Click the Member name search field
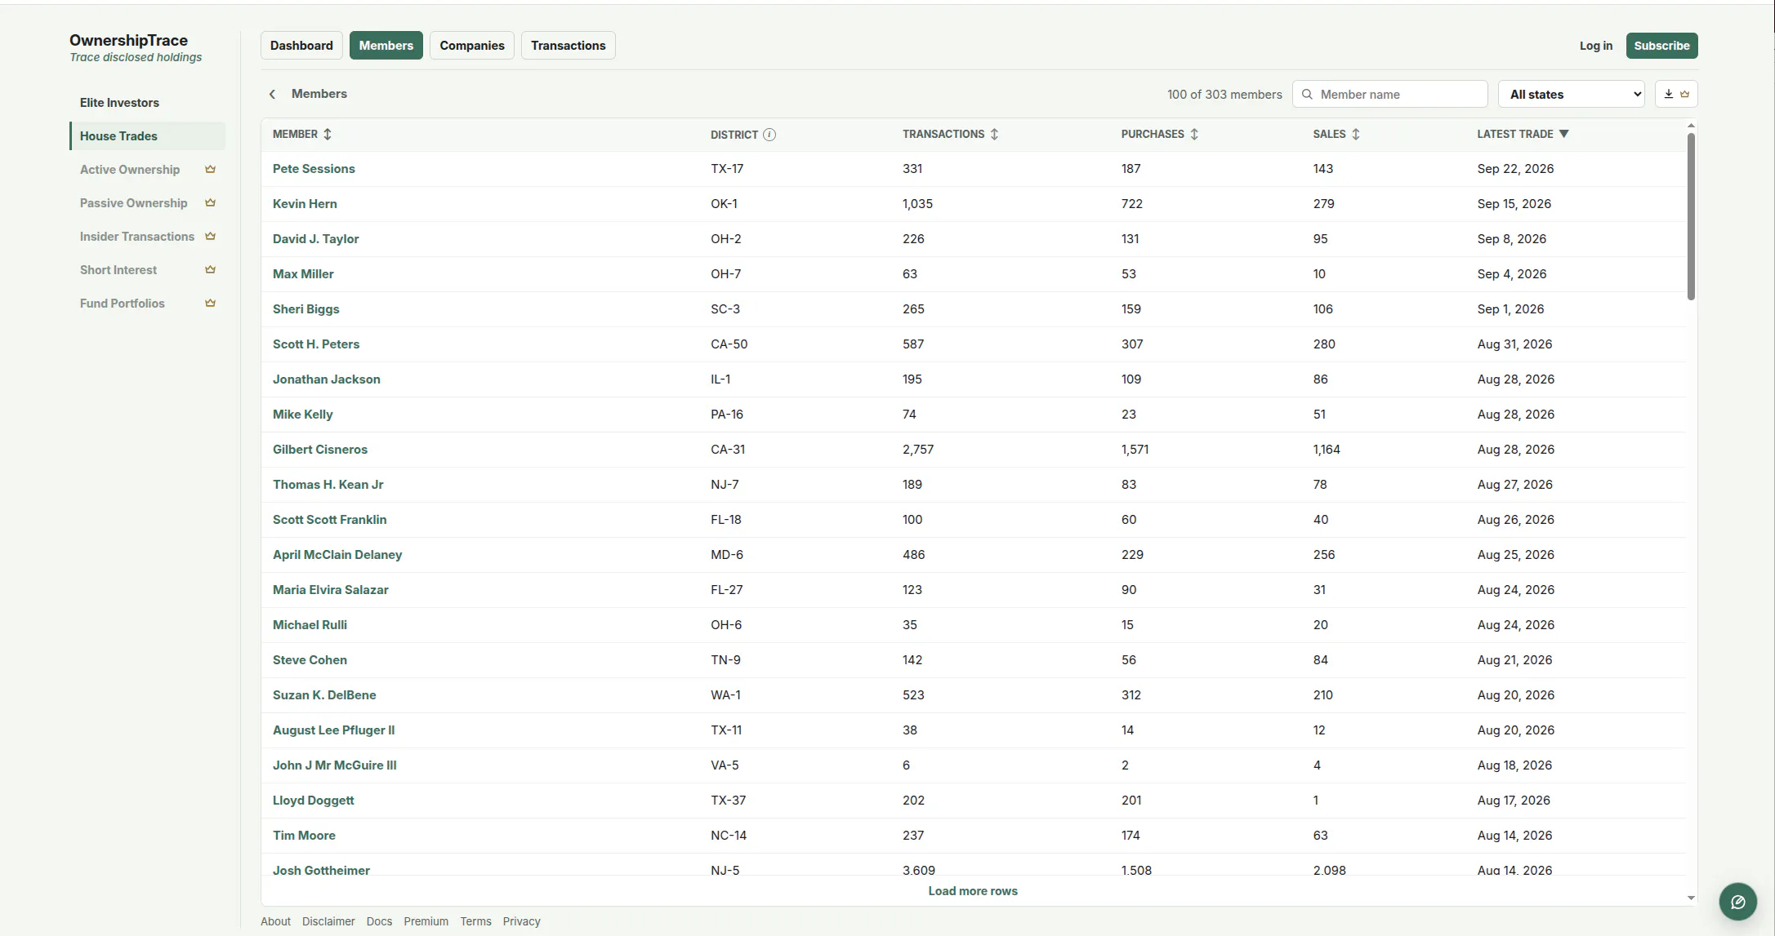 [x=1389, y=94]
